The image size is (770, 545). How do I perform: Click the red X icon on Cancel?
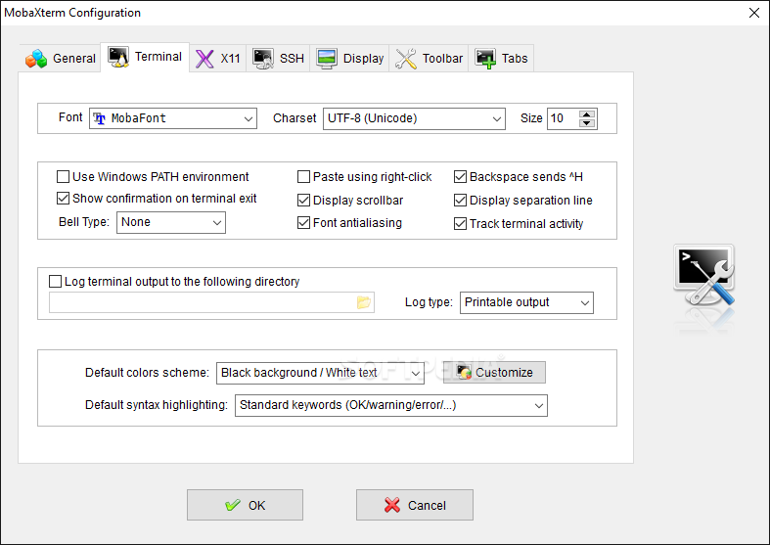pyautogui.click(x=392, y=505)
